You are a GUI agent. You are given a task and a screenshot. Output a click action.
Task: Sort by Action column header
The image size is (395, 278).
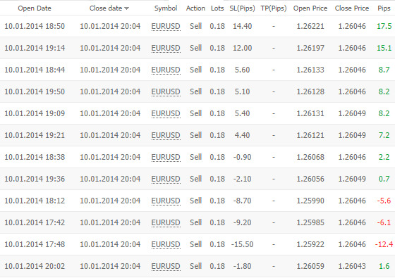[x=195, y=8]
